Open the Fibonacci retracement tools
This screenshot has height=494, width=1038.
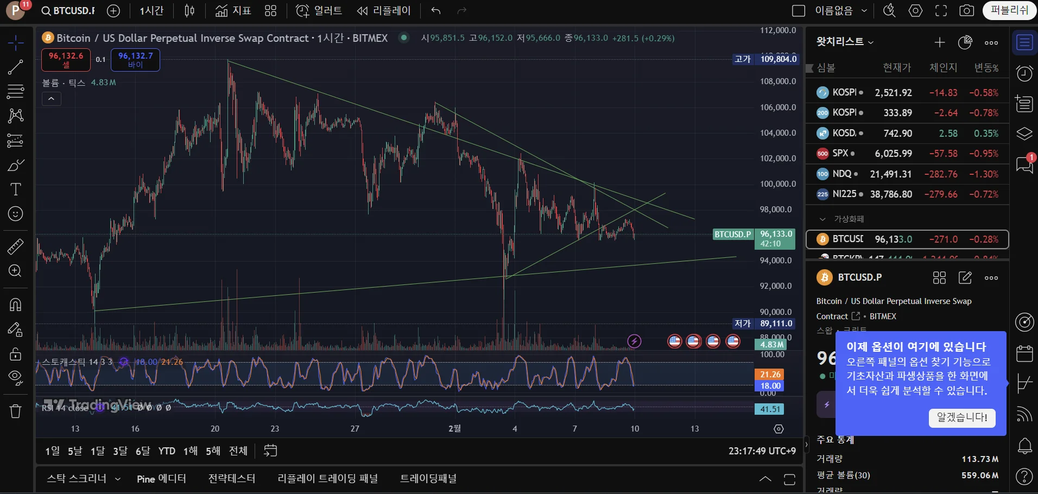pos(16,92)
